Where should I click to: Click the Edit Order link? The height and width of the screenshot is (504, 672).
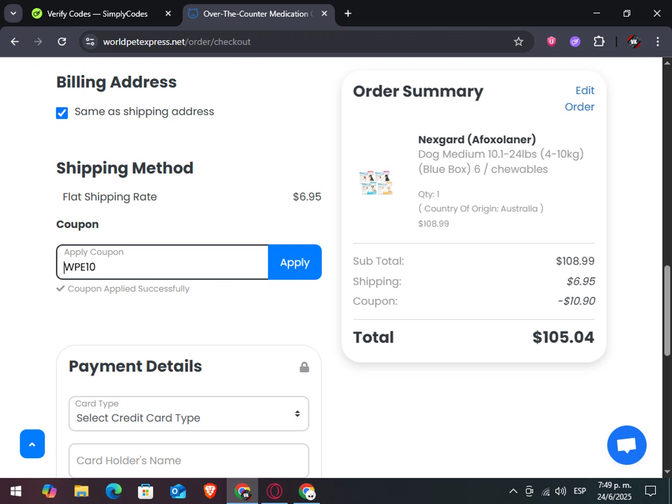pos(580,99)
